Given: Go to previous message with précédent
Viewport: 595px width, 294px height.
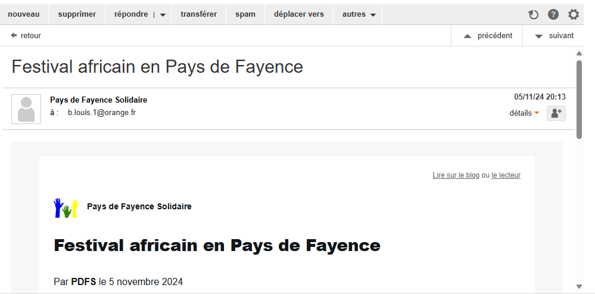Looking at the screenshot, I should pos(488,36).
